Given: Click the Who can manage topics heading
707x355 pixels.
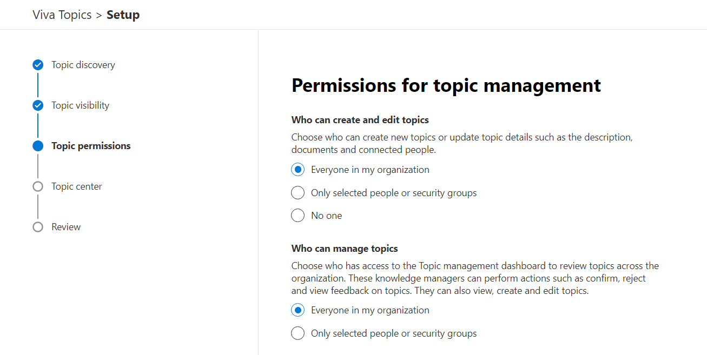Looking at the screenshot, I should (345, 249).
